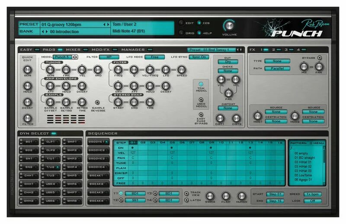Select the BD2 drum pad
The width and height of the screenshot is (346, 224).
[29, 150]
